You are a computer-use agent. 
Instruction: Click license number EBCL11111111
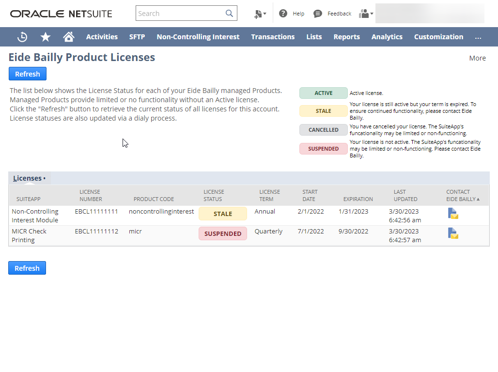96,212
